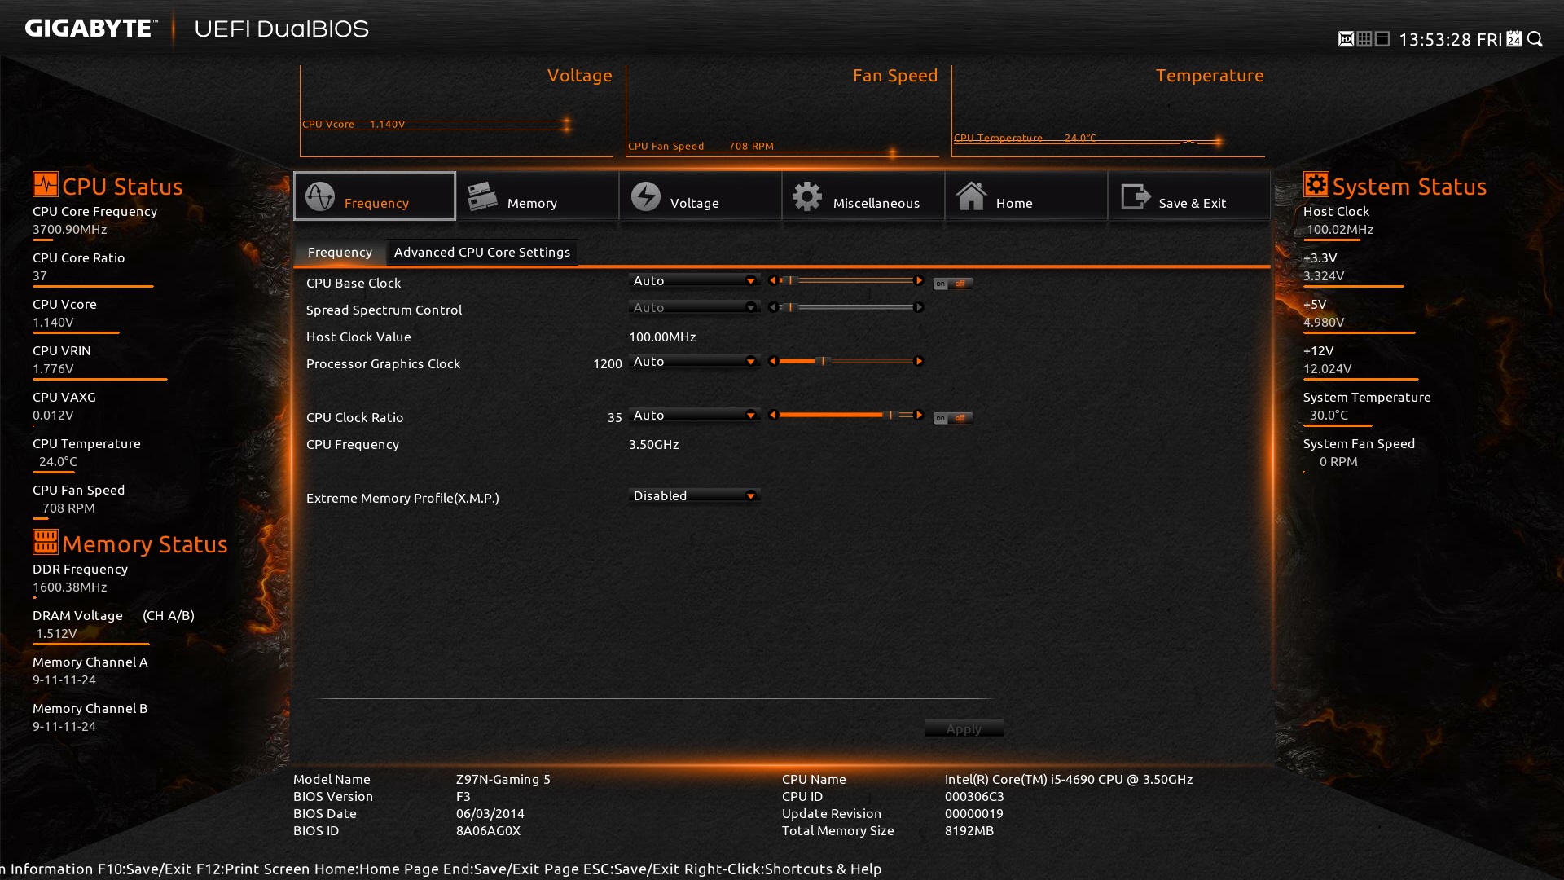The width and height of the screenshot is (1564, 880).
Task: Open the Save & Exit tab
Action: coord(1189,196)
